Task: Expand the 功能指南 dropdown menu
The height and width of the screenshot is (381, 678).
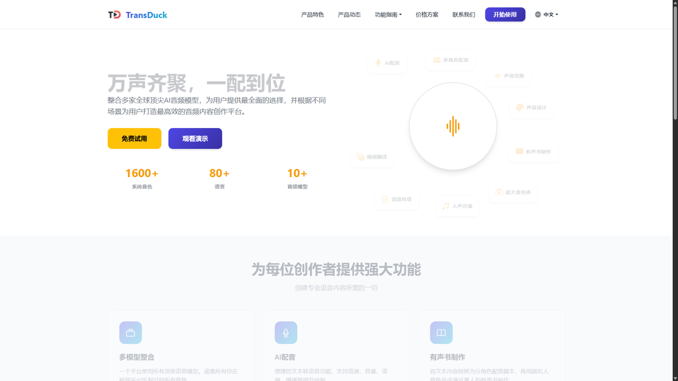Action: (x=388, y=15)
